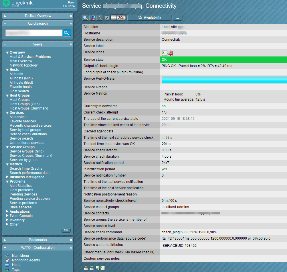
Task: Click the WATO Main Menu home icon
Action: [x=7, y=256]
